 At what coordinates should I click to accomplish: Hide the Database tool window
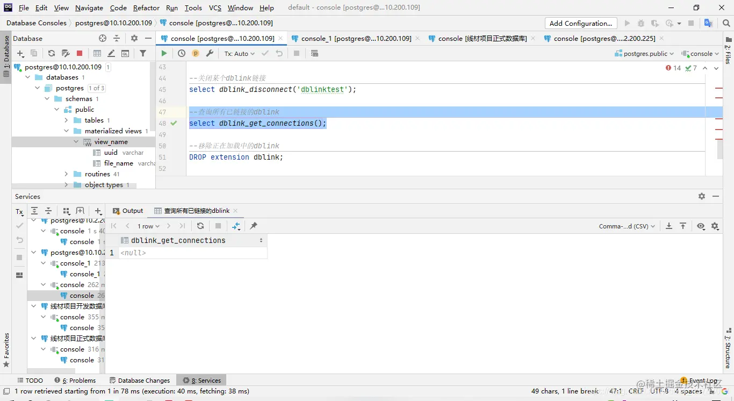click(148, 38)
